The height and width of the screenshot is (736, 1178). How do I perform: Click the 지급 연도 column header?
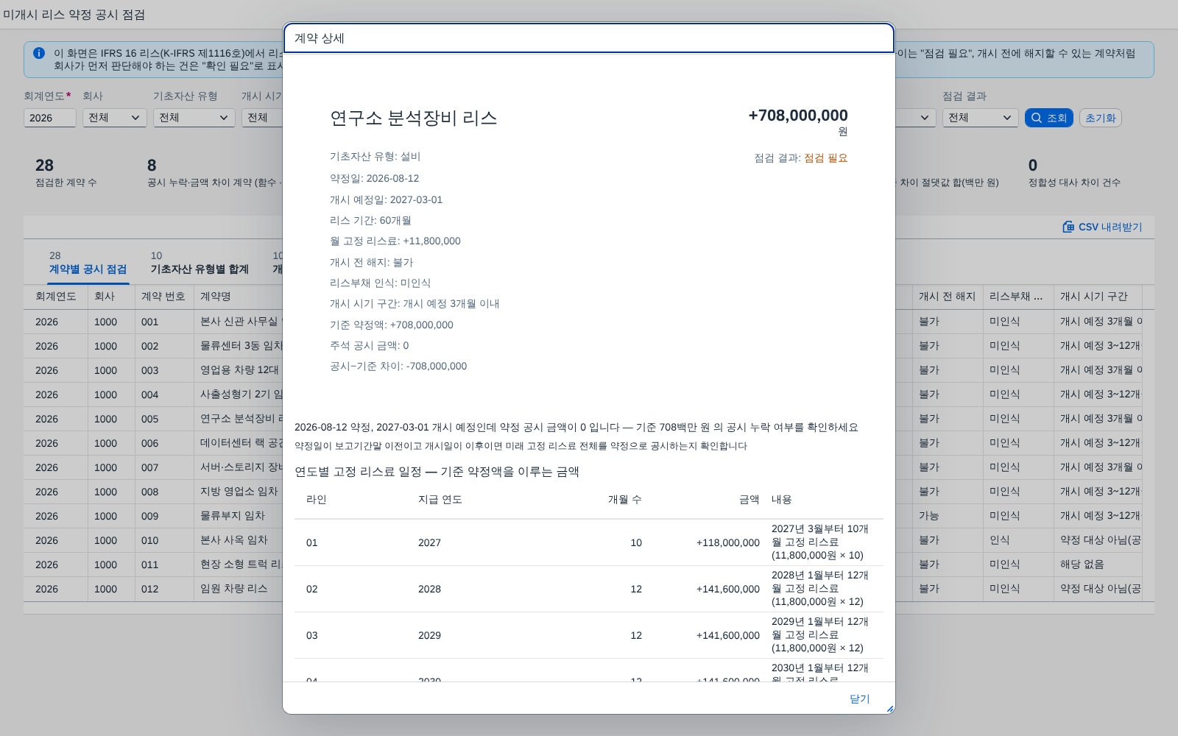(x=440, y=500)
